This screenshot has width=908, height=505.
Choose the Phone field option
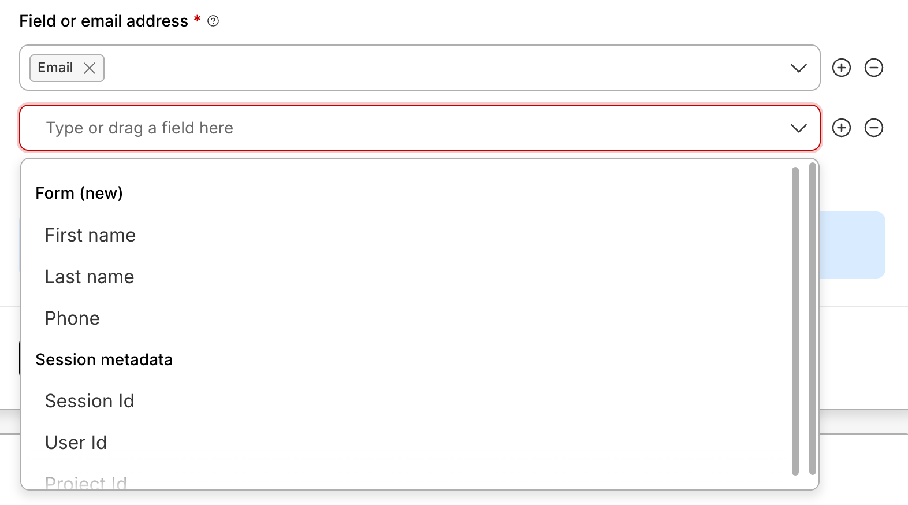pyautogui.click(x=72, y=318)
